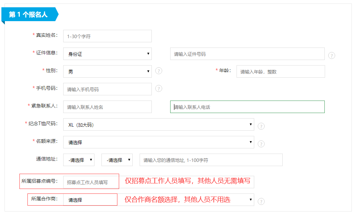The width and height of the screenshot is (356, 216).
Task: Expand the 纪念T恤尺码 XL dropdown
Action: click(x=158, y=124)
